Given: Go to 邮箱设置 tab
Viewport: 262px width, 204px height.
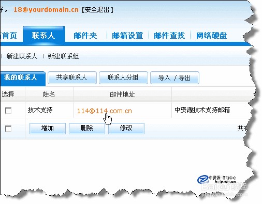Looking at the screenshot, I should click(127, 36).
